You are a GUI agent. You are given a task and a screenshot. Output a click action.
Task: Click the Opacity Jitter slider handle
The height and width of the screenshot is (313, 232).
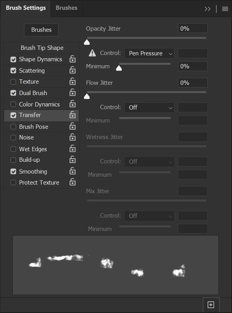click(87, 42)
